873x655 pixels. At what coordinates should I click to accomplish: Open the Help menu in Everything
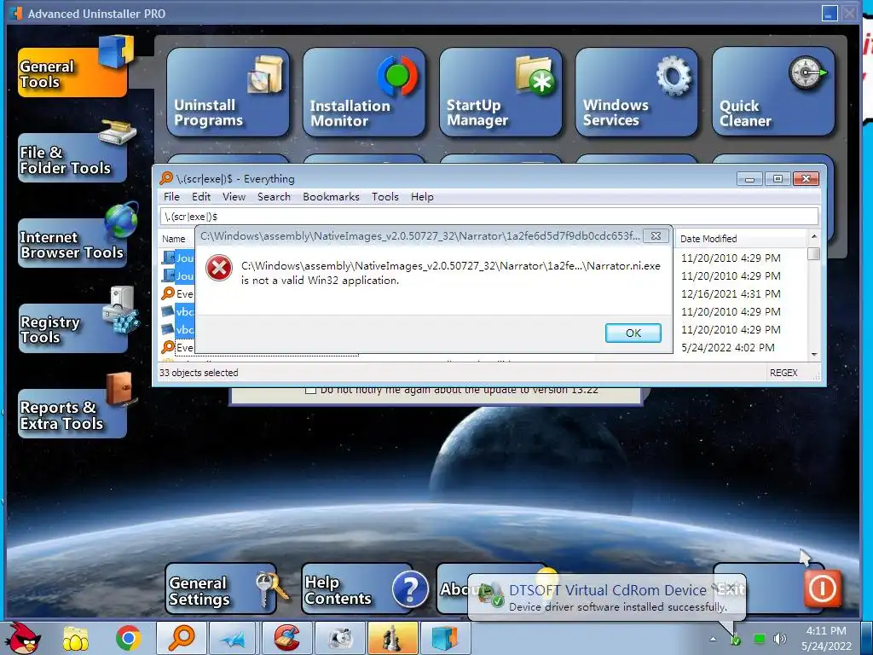[x=422, y=197]
